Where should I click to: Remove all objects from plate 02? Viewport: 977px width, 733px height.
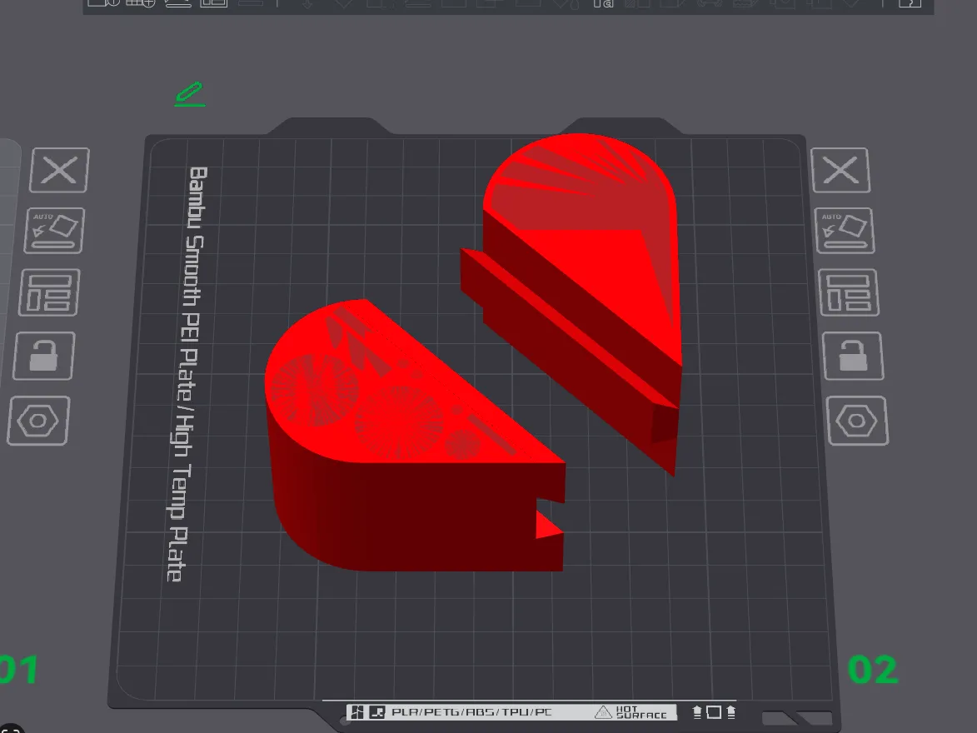(840, 170)
